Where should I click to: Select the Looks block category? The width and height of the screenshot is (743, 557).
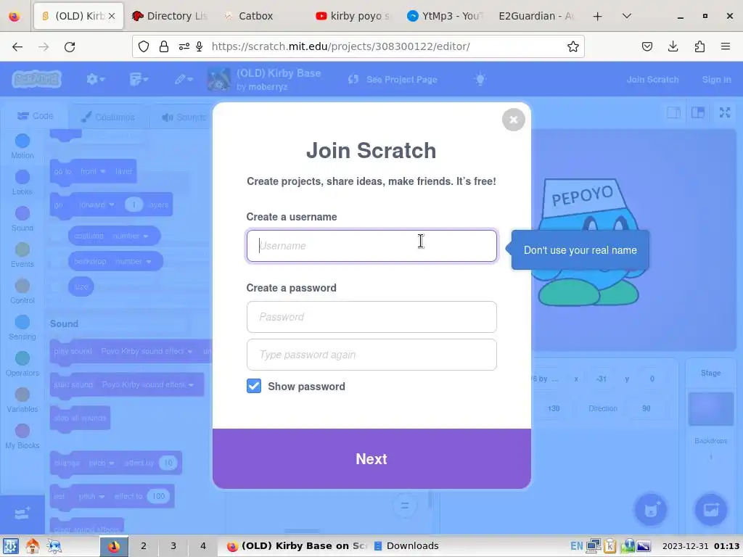click(x=22, y=182)
